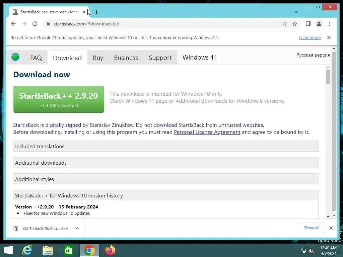Viewport: 343px width, 257px height.
Task: Open the Windows Start button
Action: pyautogui.click(x=8, y=250)
